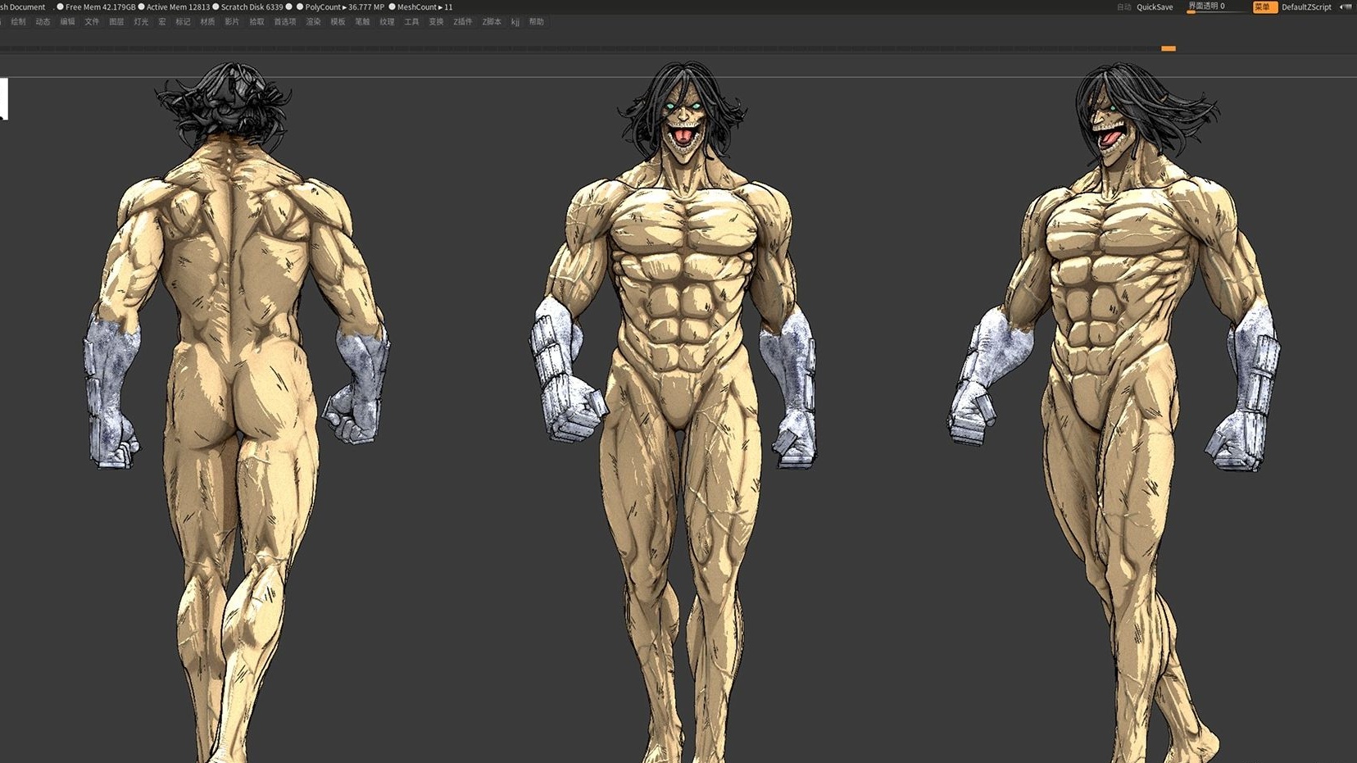Open the 工具 (Tool) menu
Viewport: 1357px width, 763px height.
click(411, 22)
